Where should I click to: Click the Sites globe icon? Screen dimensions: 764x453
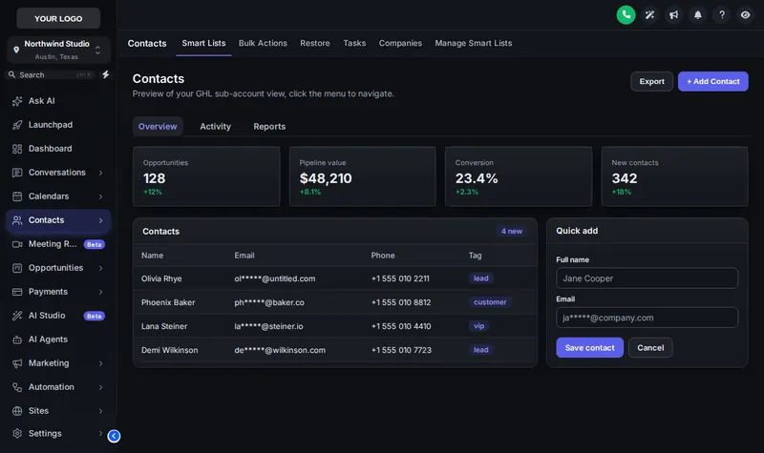pyautogui.click(x=17, y=411)
